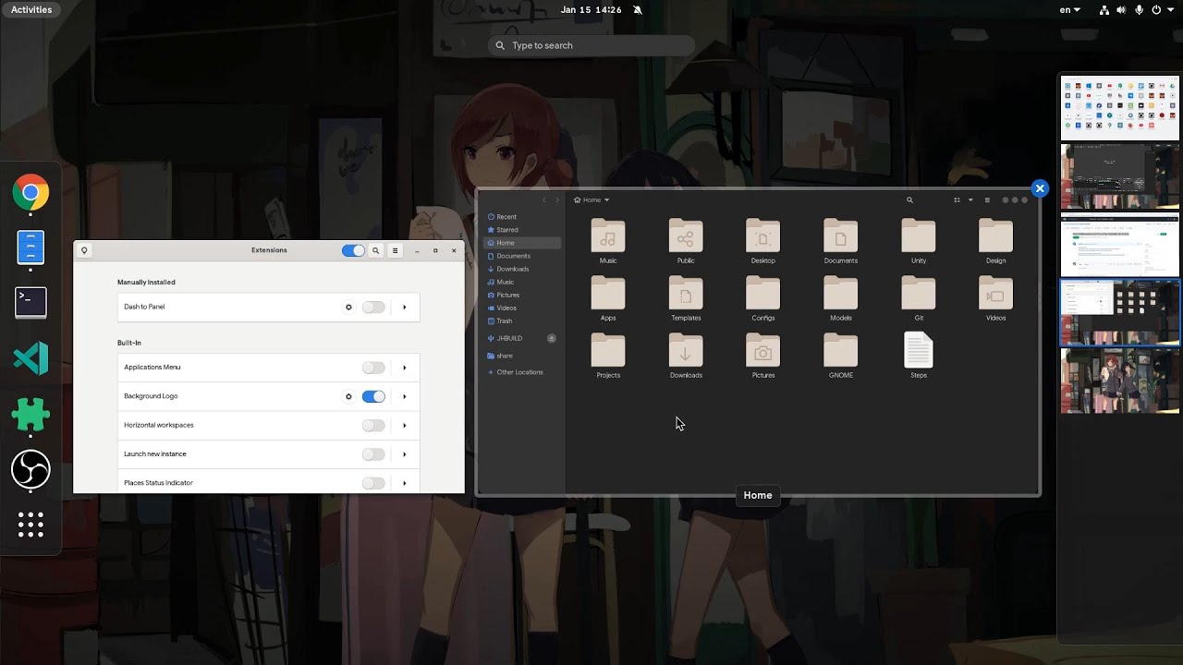
Task: Switch to the bottom workspace thumbnail
Action: tap(1120, 381)
